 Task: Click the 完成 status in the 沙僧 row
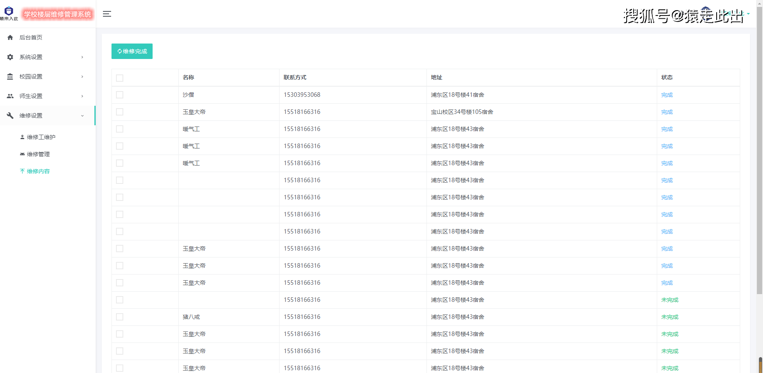(x=667, y=95)
